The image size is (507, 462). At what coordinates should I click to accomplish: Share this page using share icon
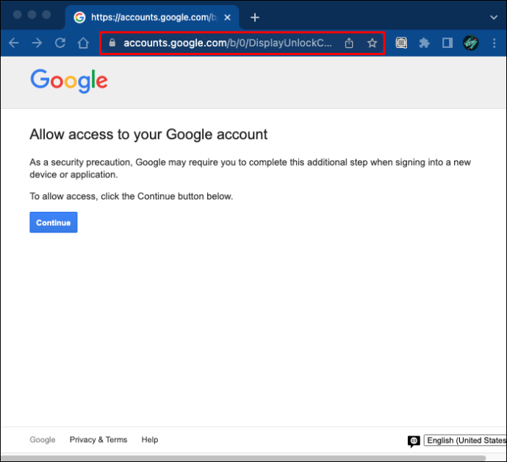click(x=349, y=43)
